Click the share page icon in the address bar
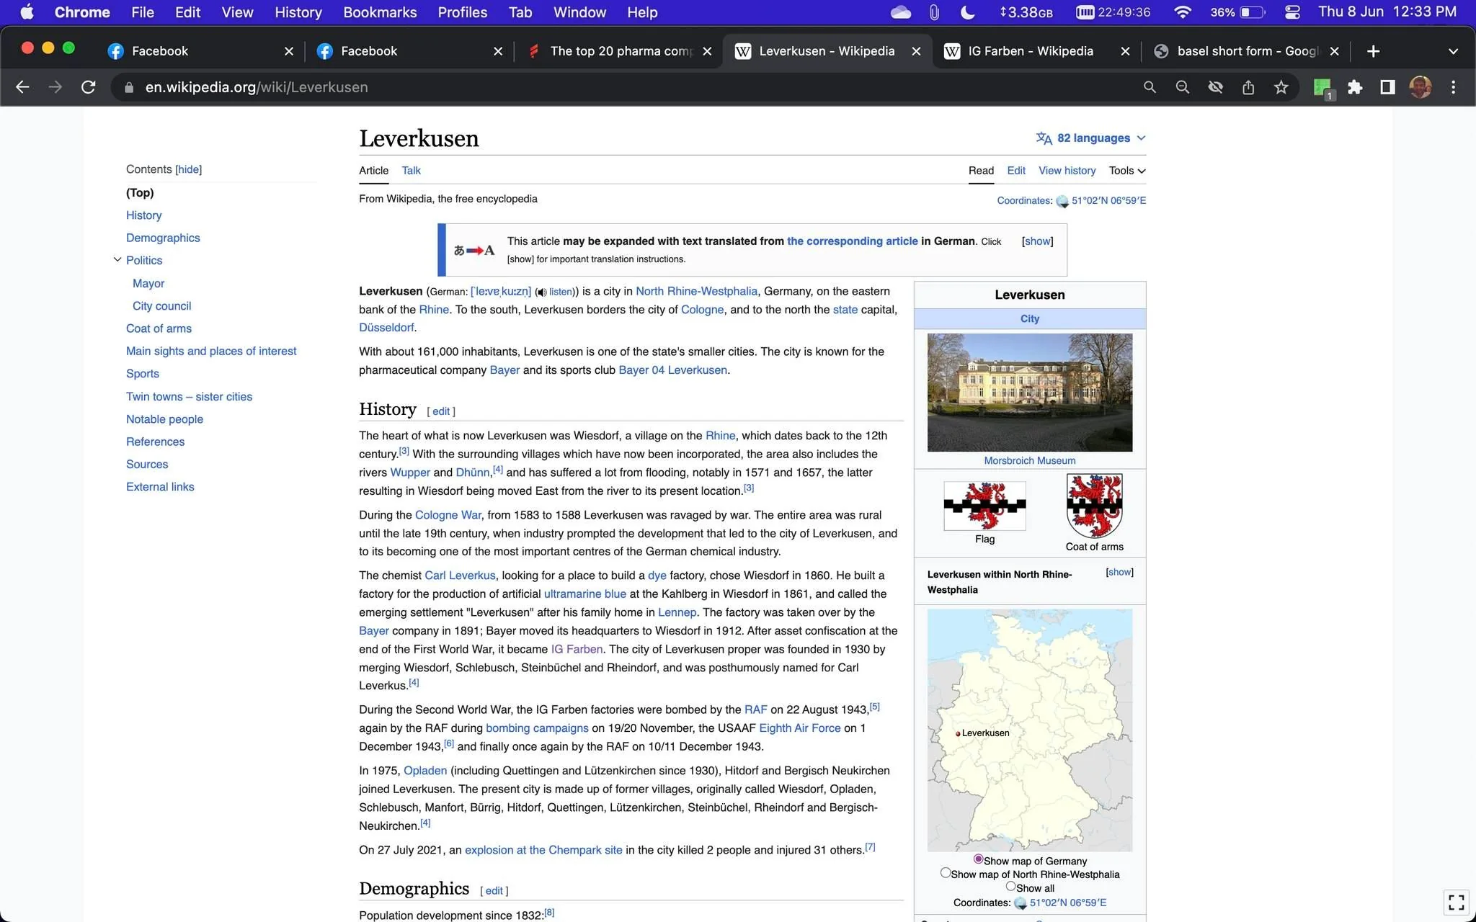The image size is (1476, 922). click(x=1248, y=87)
